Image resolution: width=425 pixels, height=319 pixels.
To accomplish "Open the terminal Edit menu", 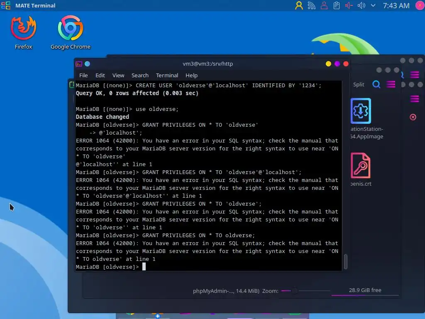I will [100, 76].
